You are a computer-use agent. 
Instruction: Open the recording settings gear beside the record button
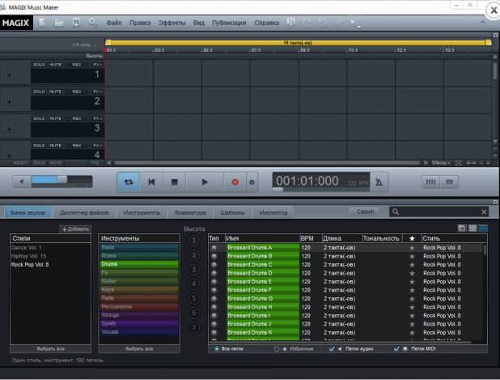tap(252, 182)
